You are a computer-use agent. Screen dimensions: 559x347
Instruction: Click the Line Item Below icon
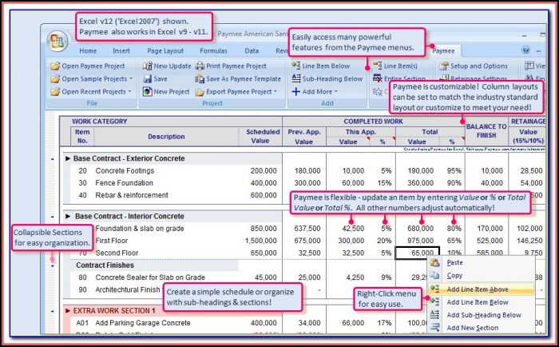(x=296, y=66)
